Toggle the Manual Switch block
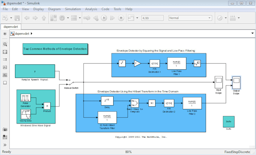Screen dimensions: 256x155 (71, 82)
